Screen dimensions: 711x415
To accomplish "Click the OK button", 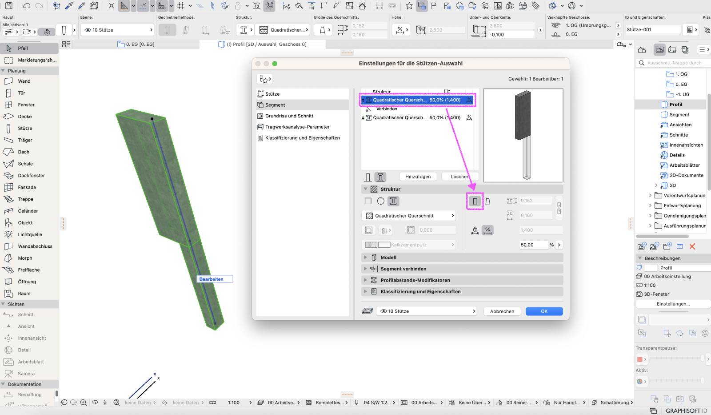I will point(544,311).
